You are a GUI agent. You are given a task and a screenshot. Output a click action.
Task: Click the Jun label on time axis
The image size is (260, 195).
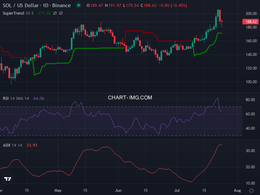(x=118, y=190)
